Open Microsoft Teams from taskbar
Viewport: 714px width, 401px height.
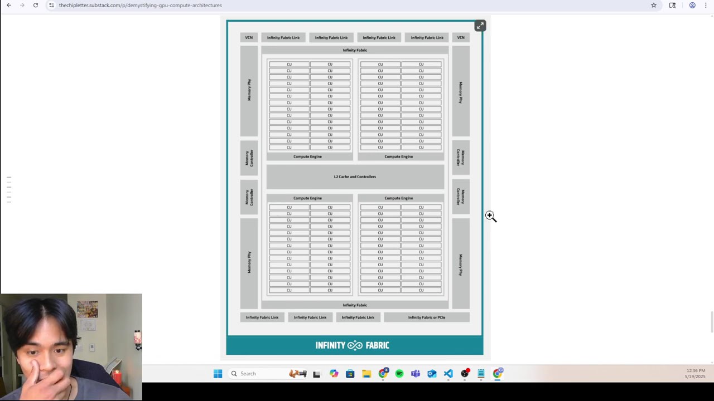tap(416, 374)
